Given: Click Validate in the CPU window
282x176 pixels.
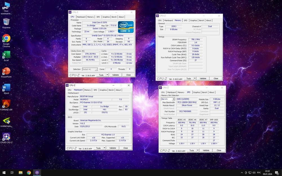Looking at the screenshot, I should tap(115, 75).
